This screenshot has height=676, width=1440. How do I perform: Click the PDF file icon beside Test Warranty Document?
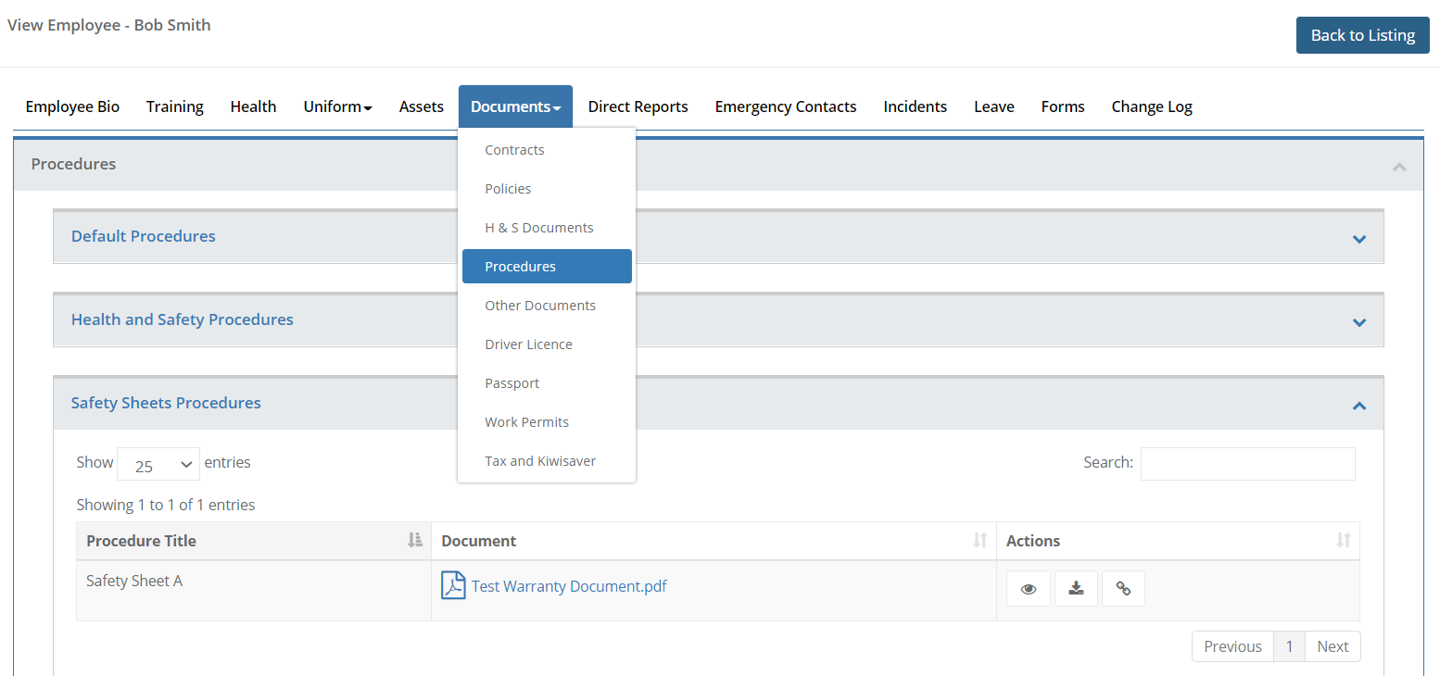[x=453, y=585]
